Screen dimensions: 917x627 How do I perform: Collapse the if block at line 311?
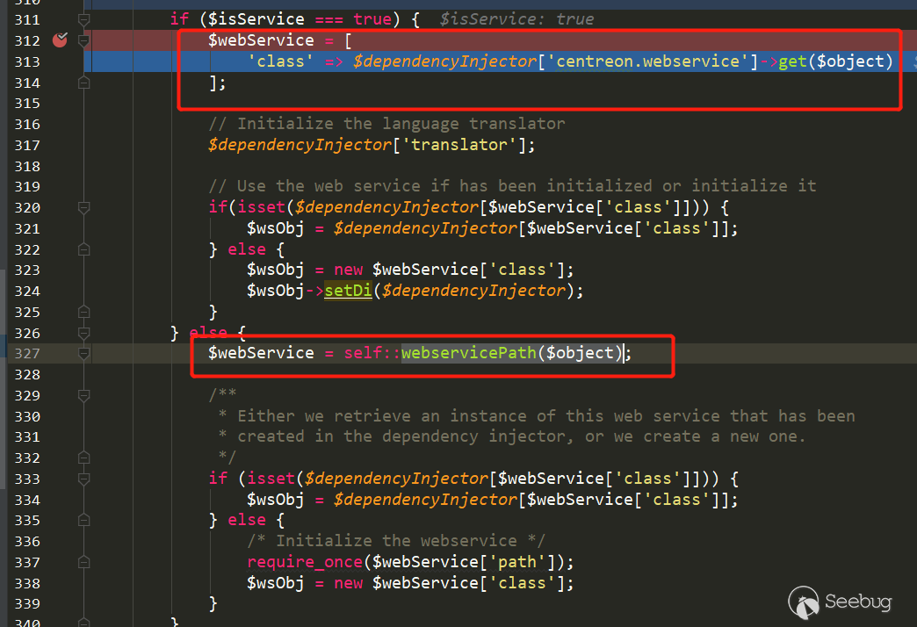tap(83, 20)
